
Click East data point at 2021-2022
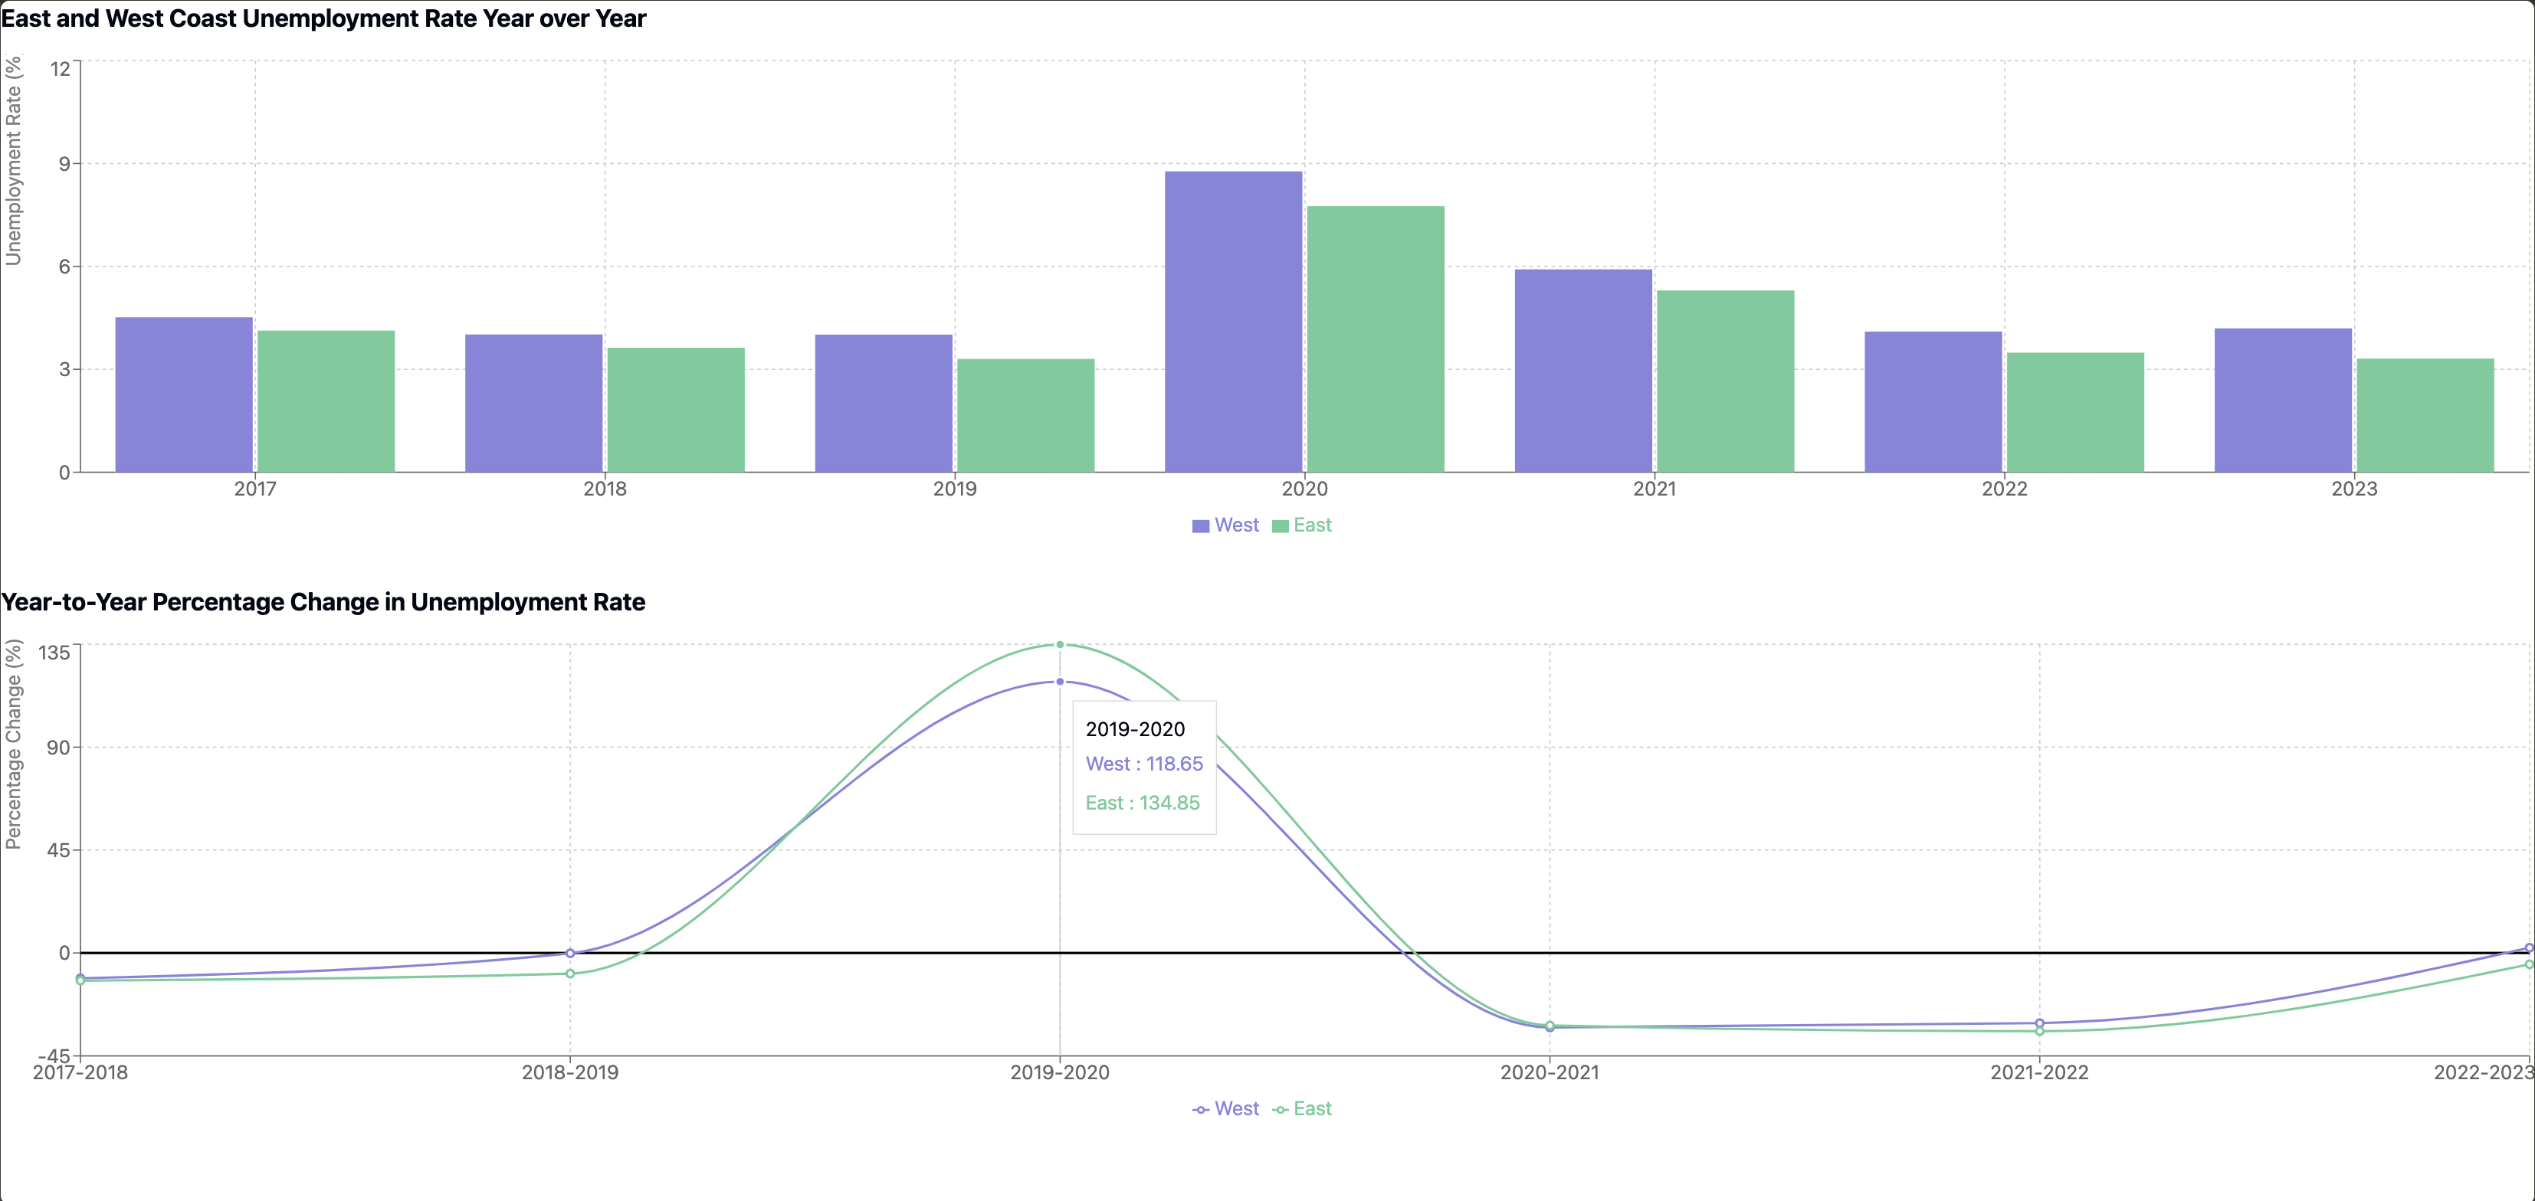point(2039,1031)
